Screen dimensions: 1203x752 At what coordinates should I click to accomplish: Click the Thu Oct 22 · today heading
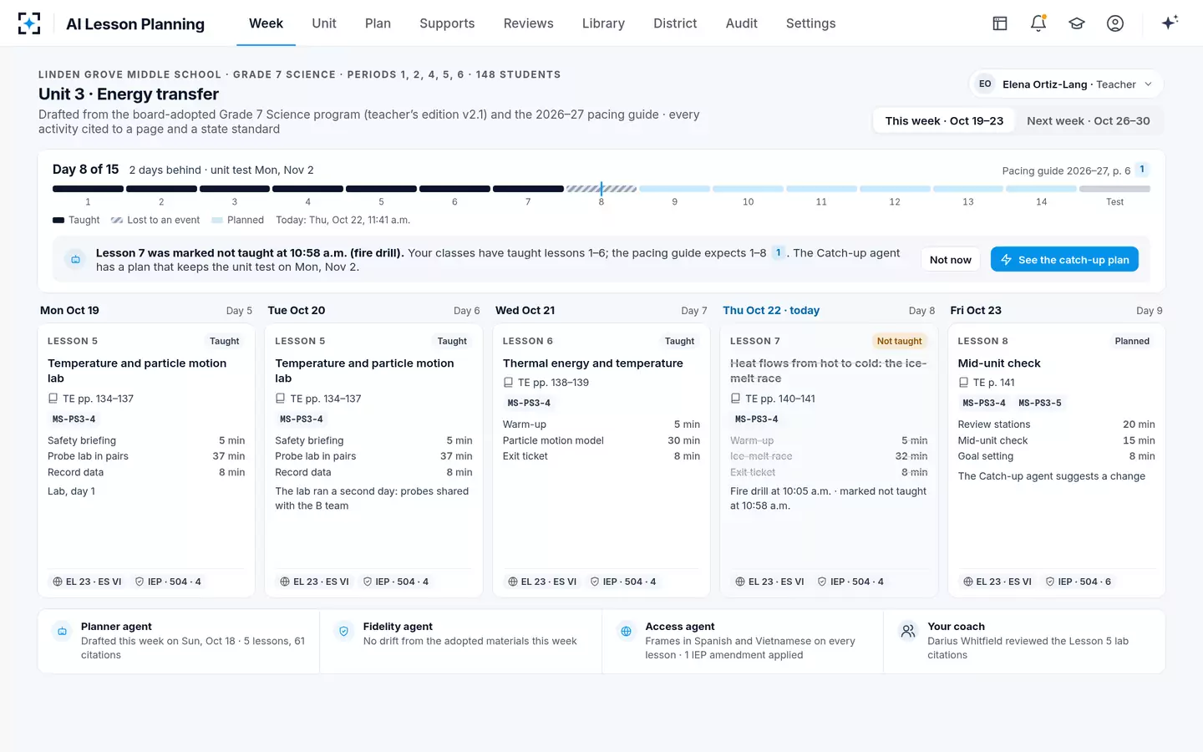tap(771, 310)
